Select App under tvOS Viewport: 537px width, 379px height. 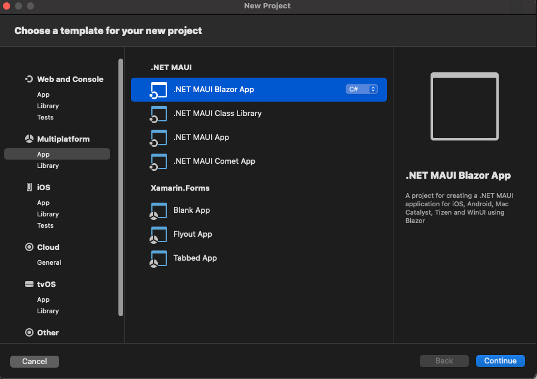pos(43,299)
